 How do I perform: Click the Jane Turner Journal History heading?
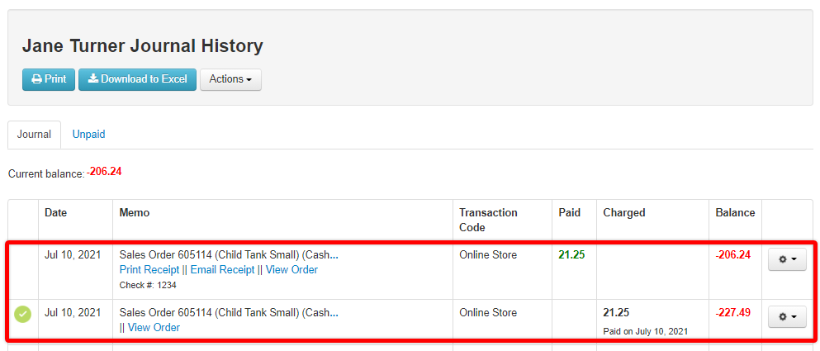(142, 46)
